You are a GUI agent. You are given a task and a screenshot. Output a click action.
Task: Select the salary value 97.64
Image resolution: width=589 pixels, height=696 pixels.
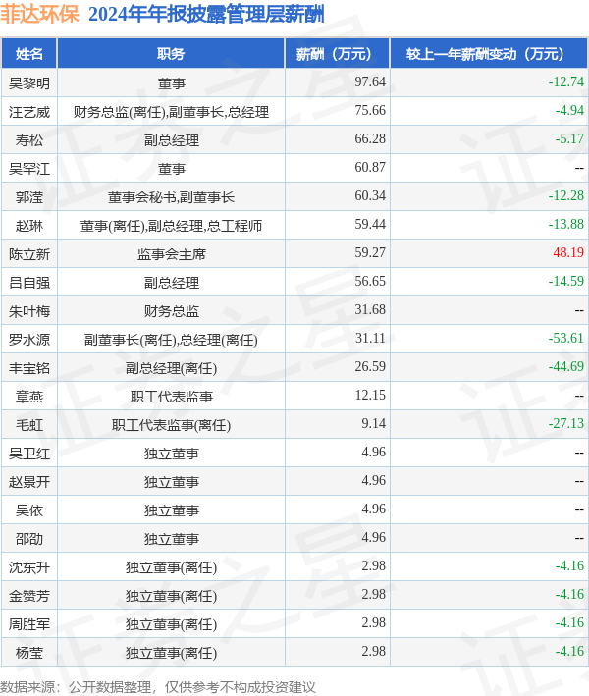(370, 82)
